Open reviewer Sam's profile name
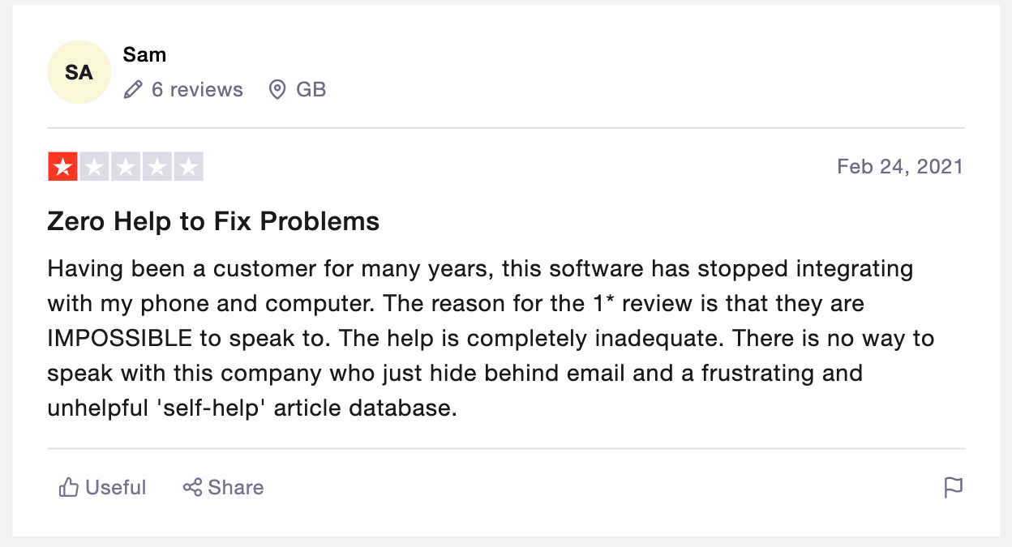This screenshot has height=547, width=1012. click(144, 55)
